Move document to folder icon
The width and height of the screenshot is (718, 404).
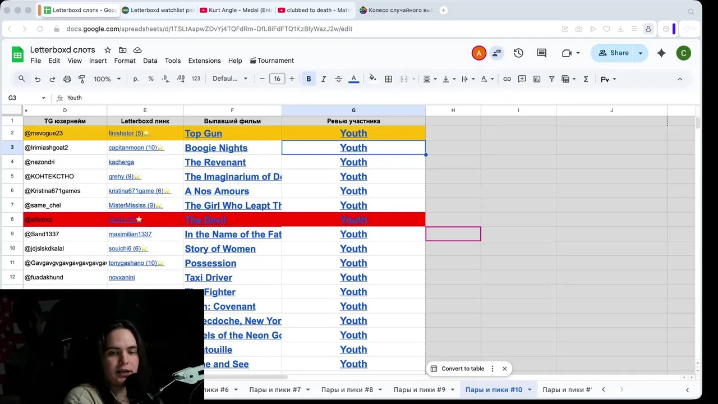(x=123, y=50)
